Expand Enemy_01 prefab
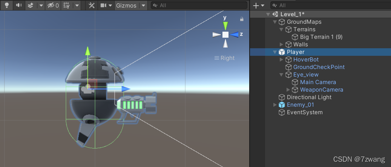Image resolution: width=391 pixels, height=167 pixels. pyautogui.click(x=274, y=105)
